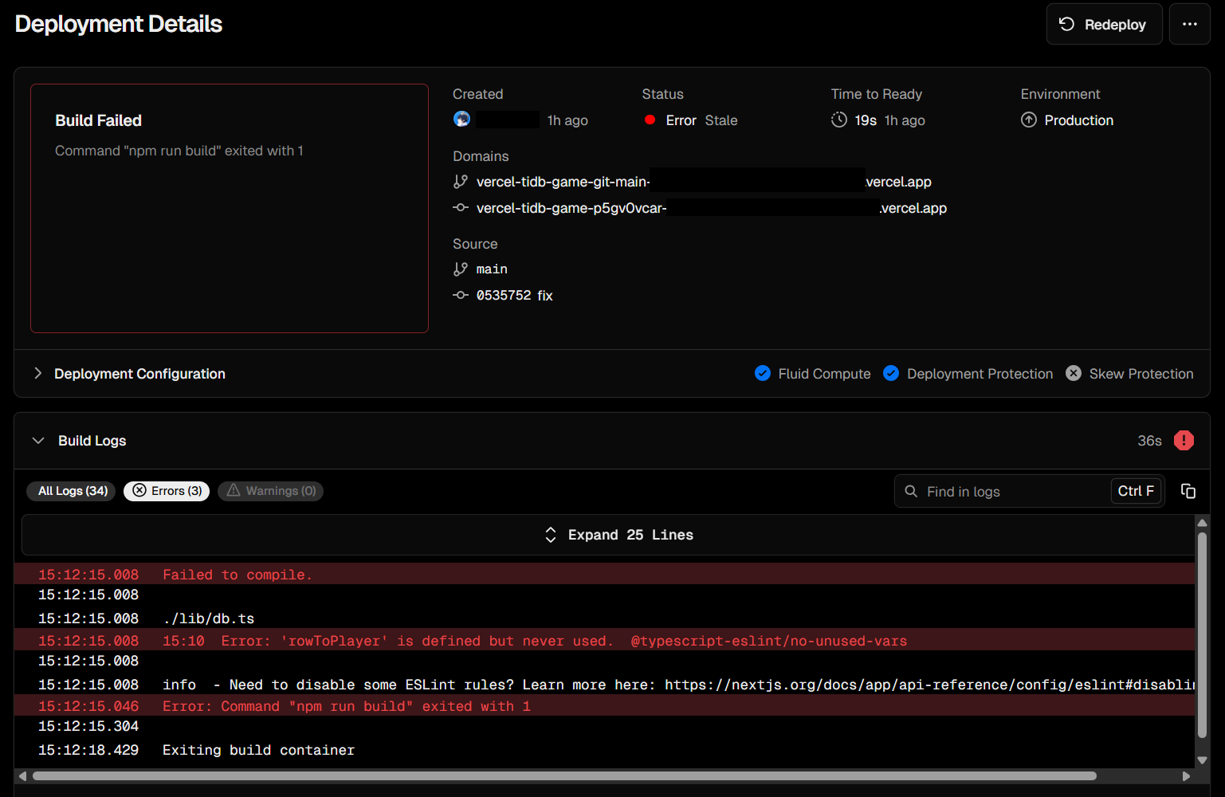Screen dimensions: 1225x797
Task: Click the vertical log scrollbar up arrow
Action: (x=1202, y=522)
